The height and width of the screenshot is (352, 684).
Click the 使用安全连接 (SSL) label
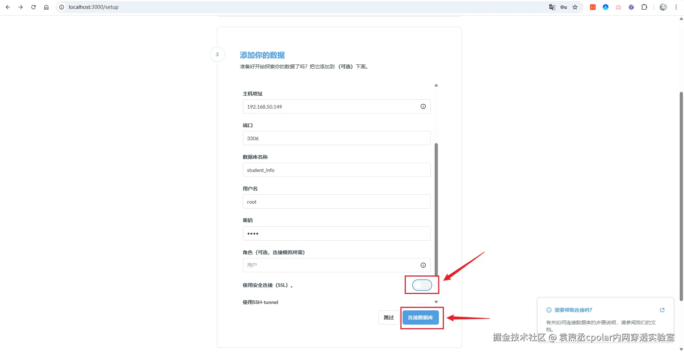[x=268, y=285]
